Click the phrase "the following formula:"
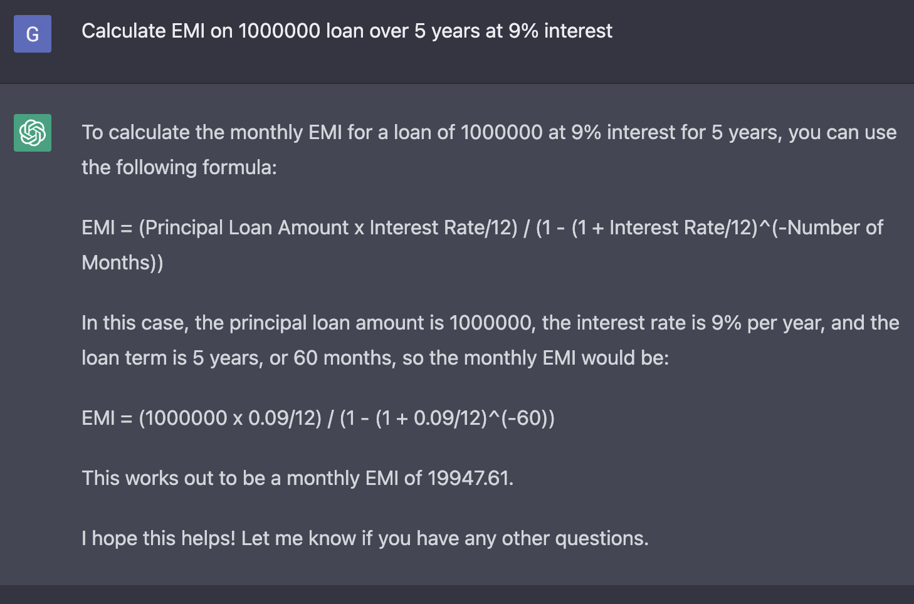The height and width of the screenshot is (604, 914). pyautogui.click(x=179, y=168)
